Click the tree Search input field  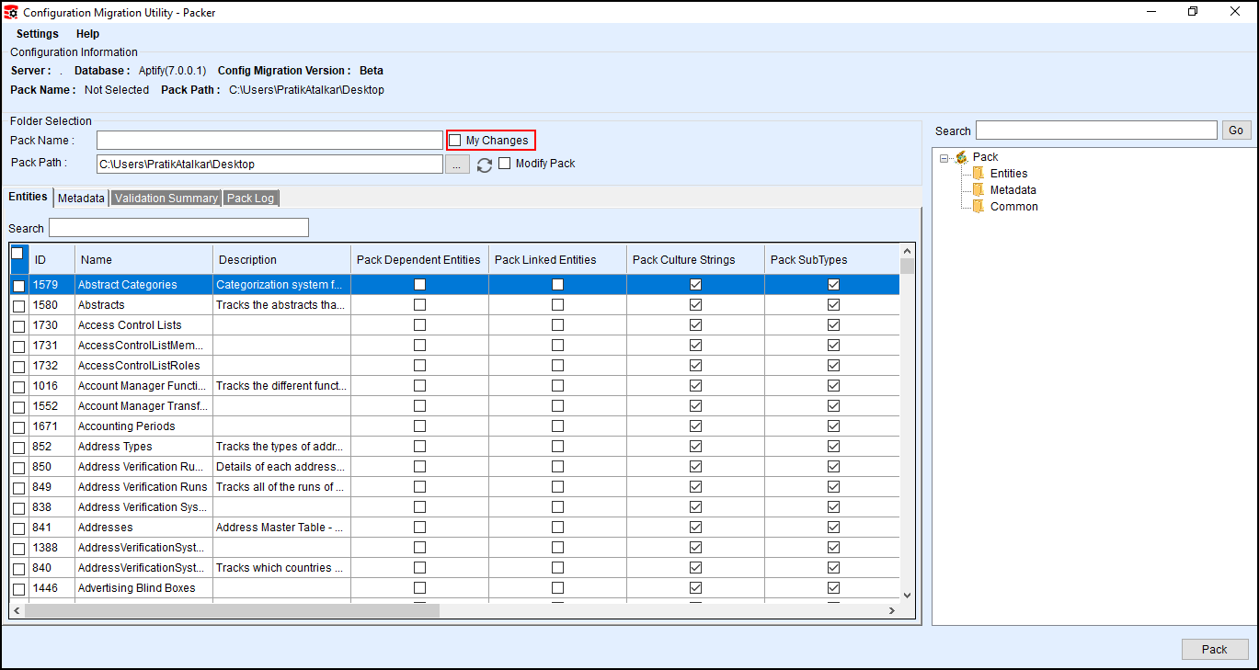click(1096, 131)
